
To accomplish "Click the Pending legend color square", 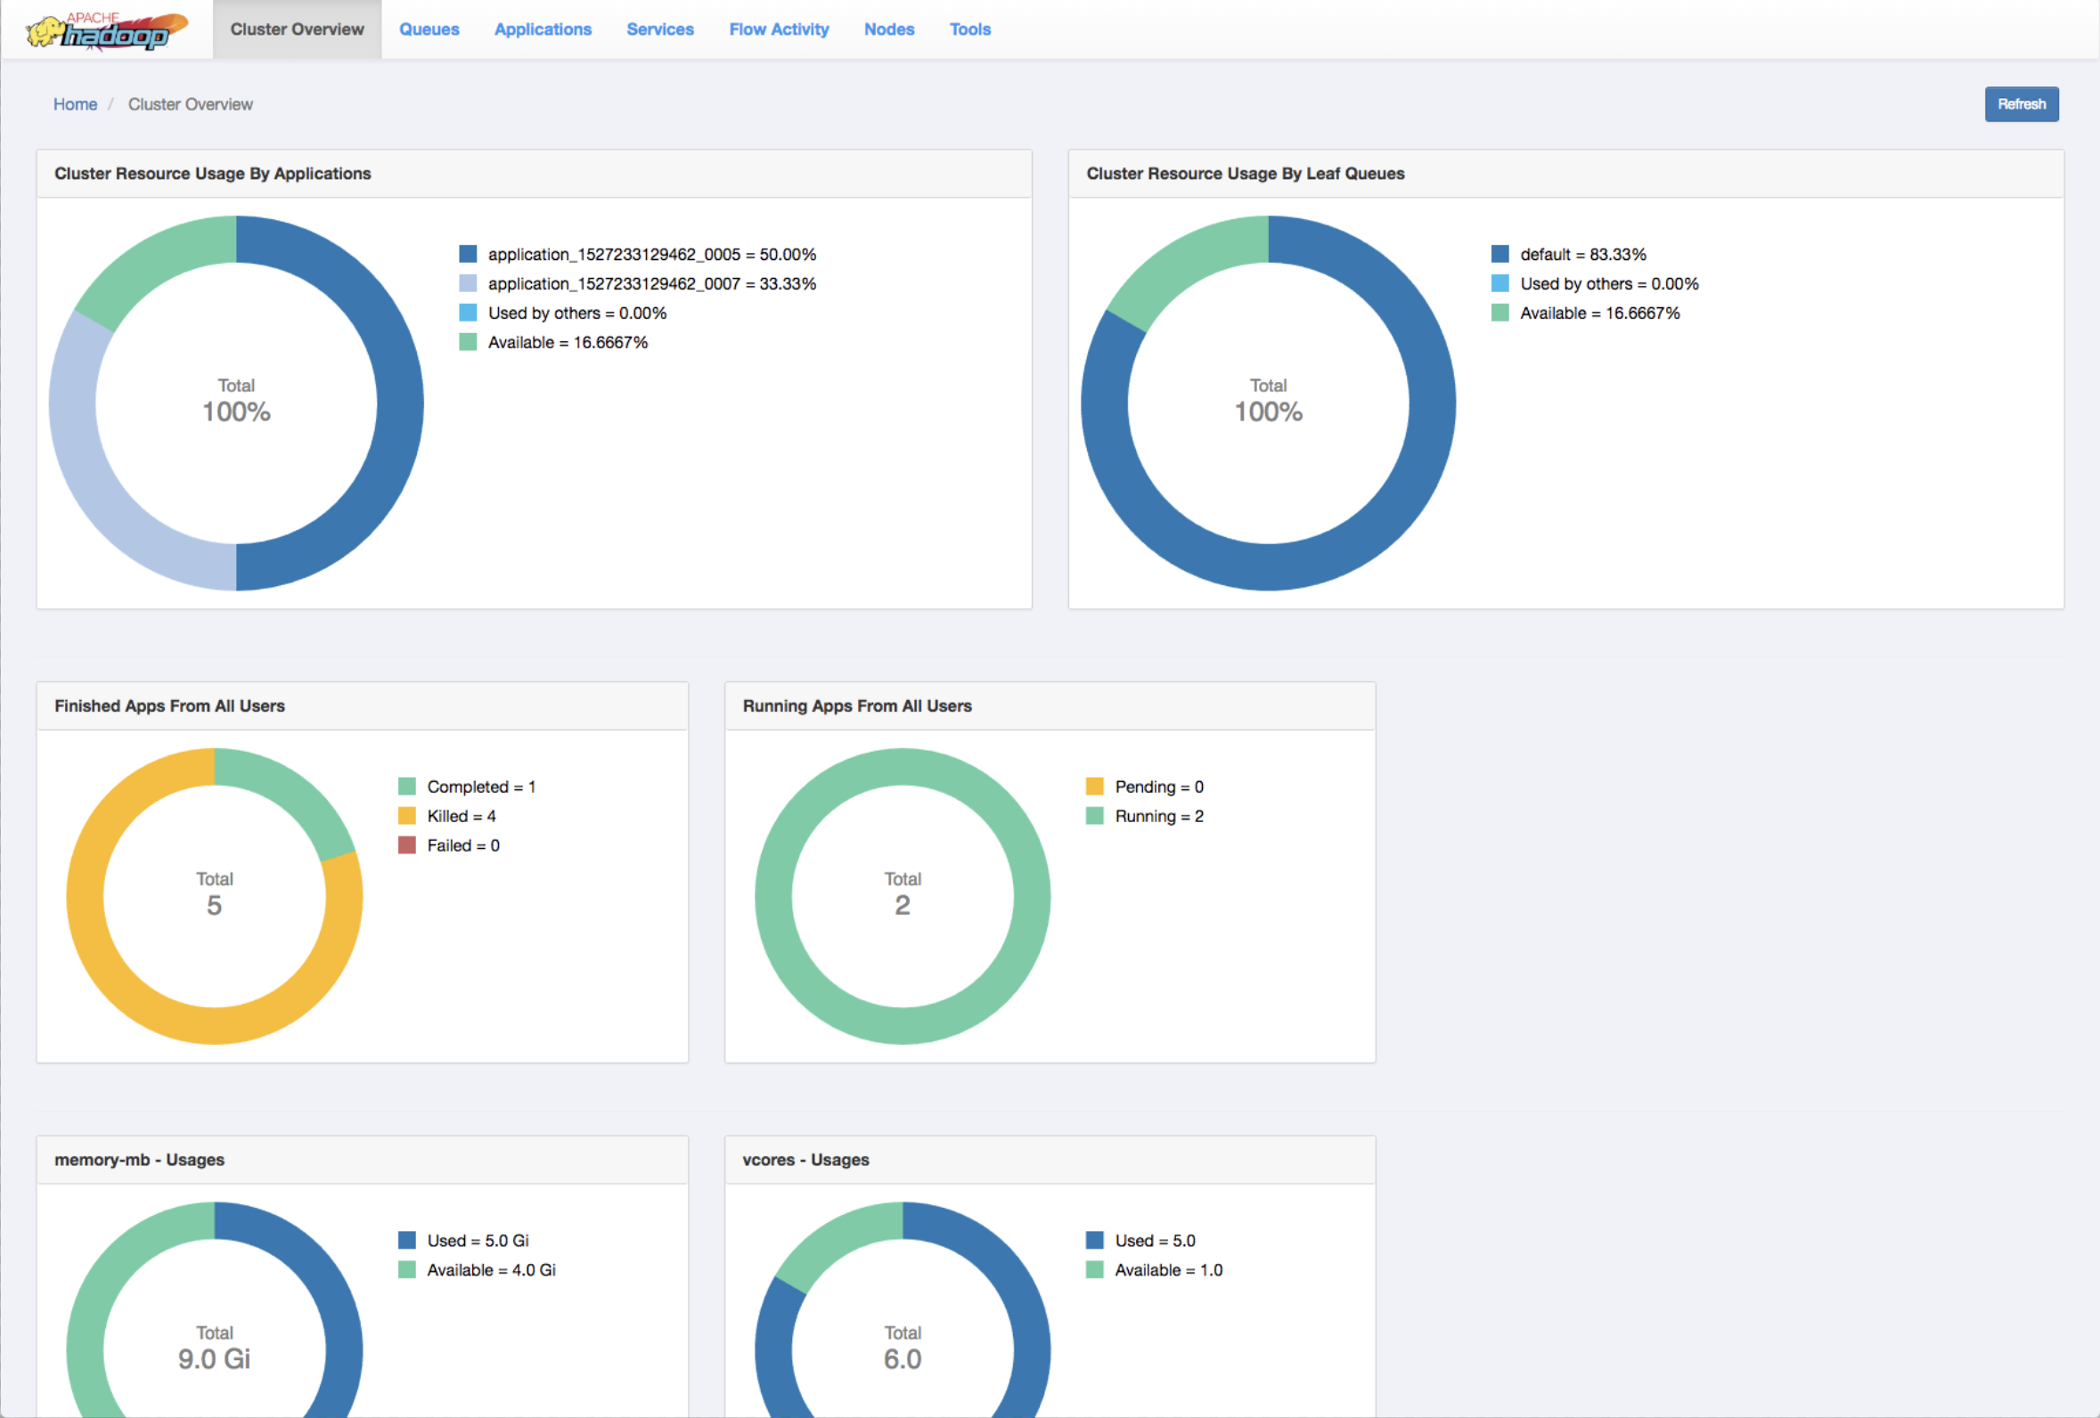I will tap(1094, 786).
